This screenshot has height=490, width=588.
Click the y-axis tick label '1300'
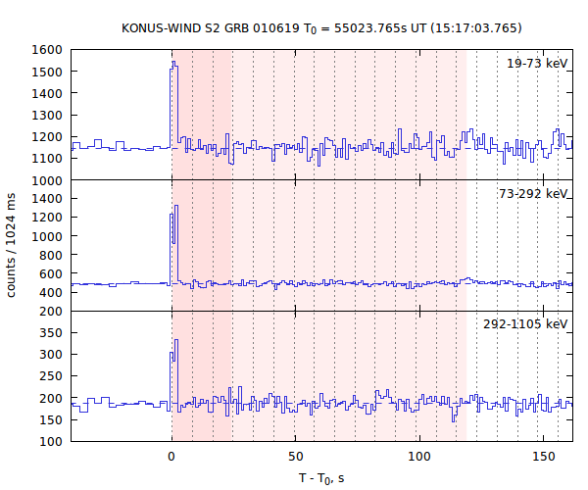point(47,115)
